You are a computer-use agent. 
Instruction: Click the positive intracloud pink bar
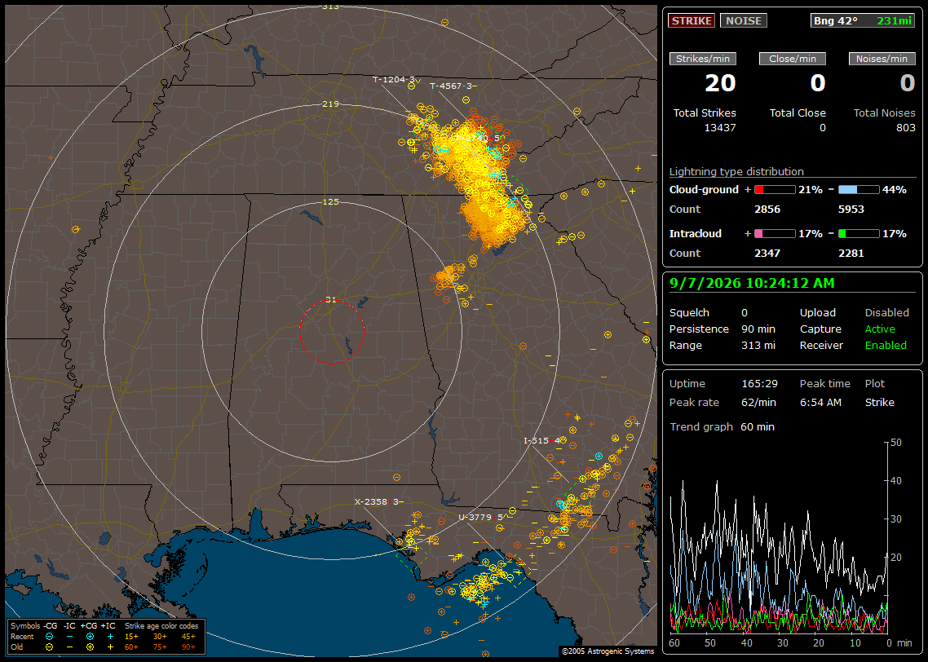(x=775, y=234)
